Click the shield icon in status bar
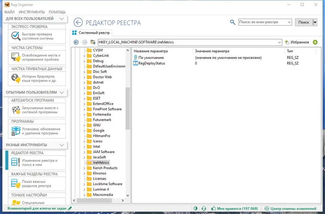 (195, 208)
